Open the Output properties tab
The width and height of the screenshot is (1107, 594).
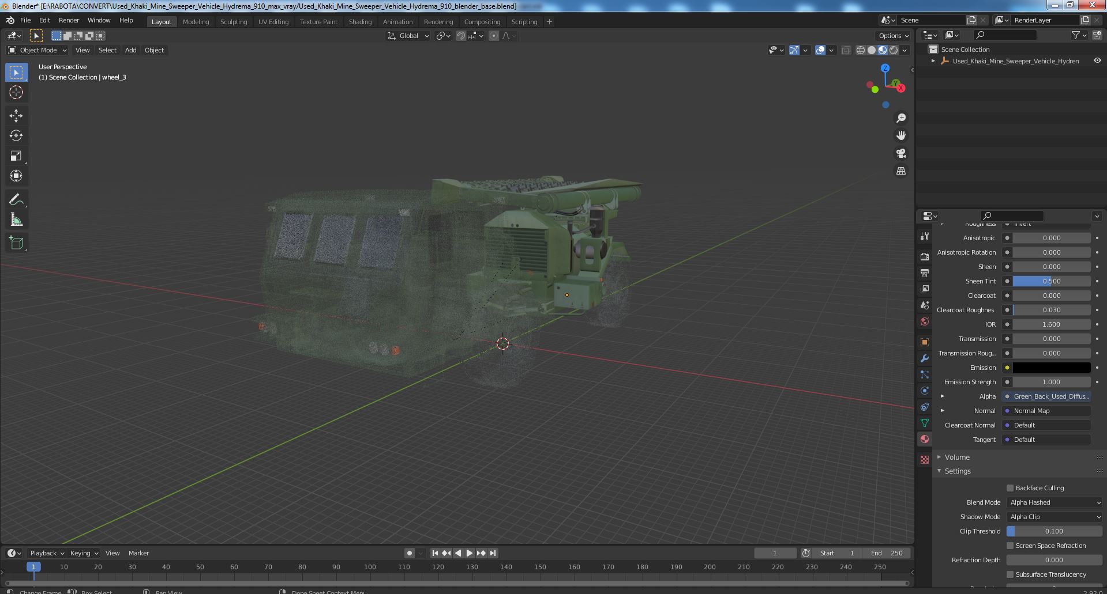click(925, 273)
